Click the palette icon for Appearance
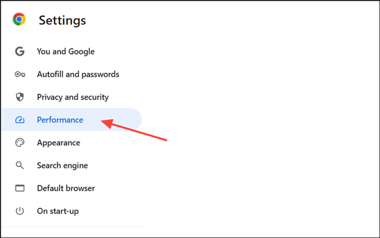 [20, 142]
